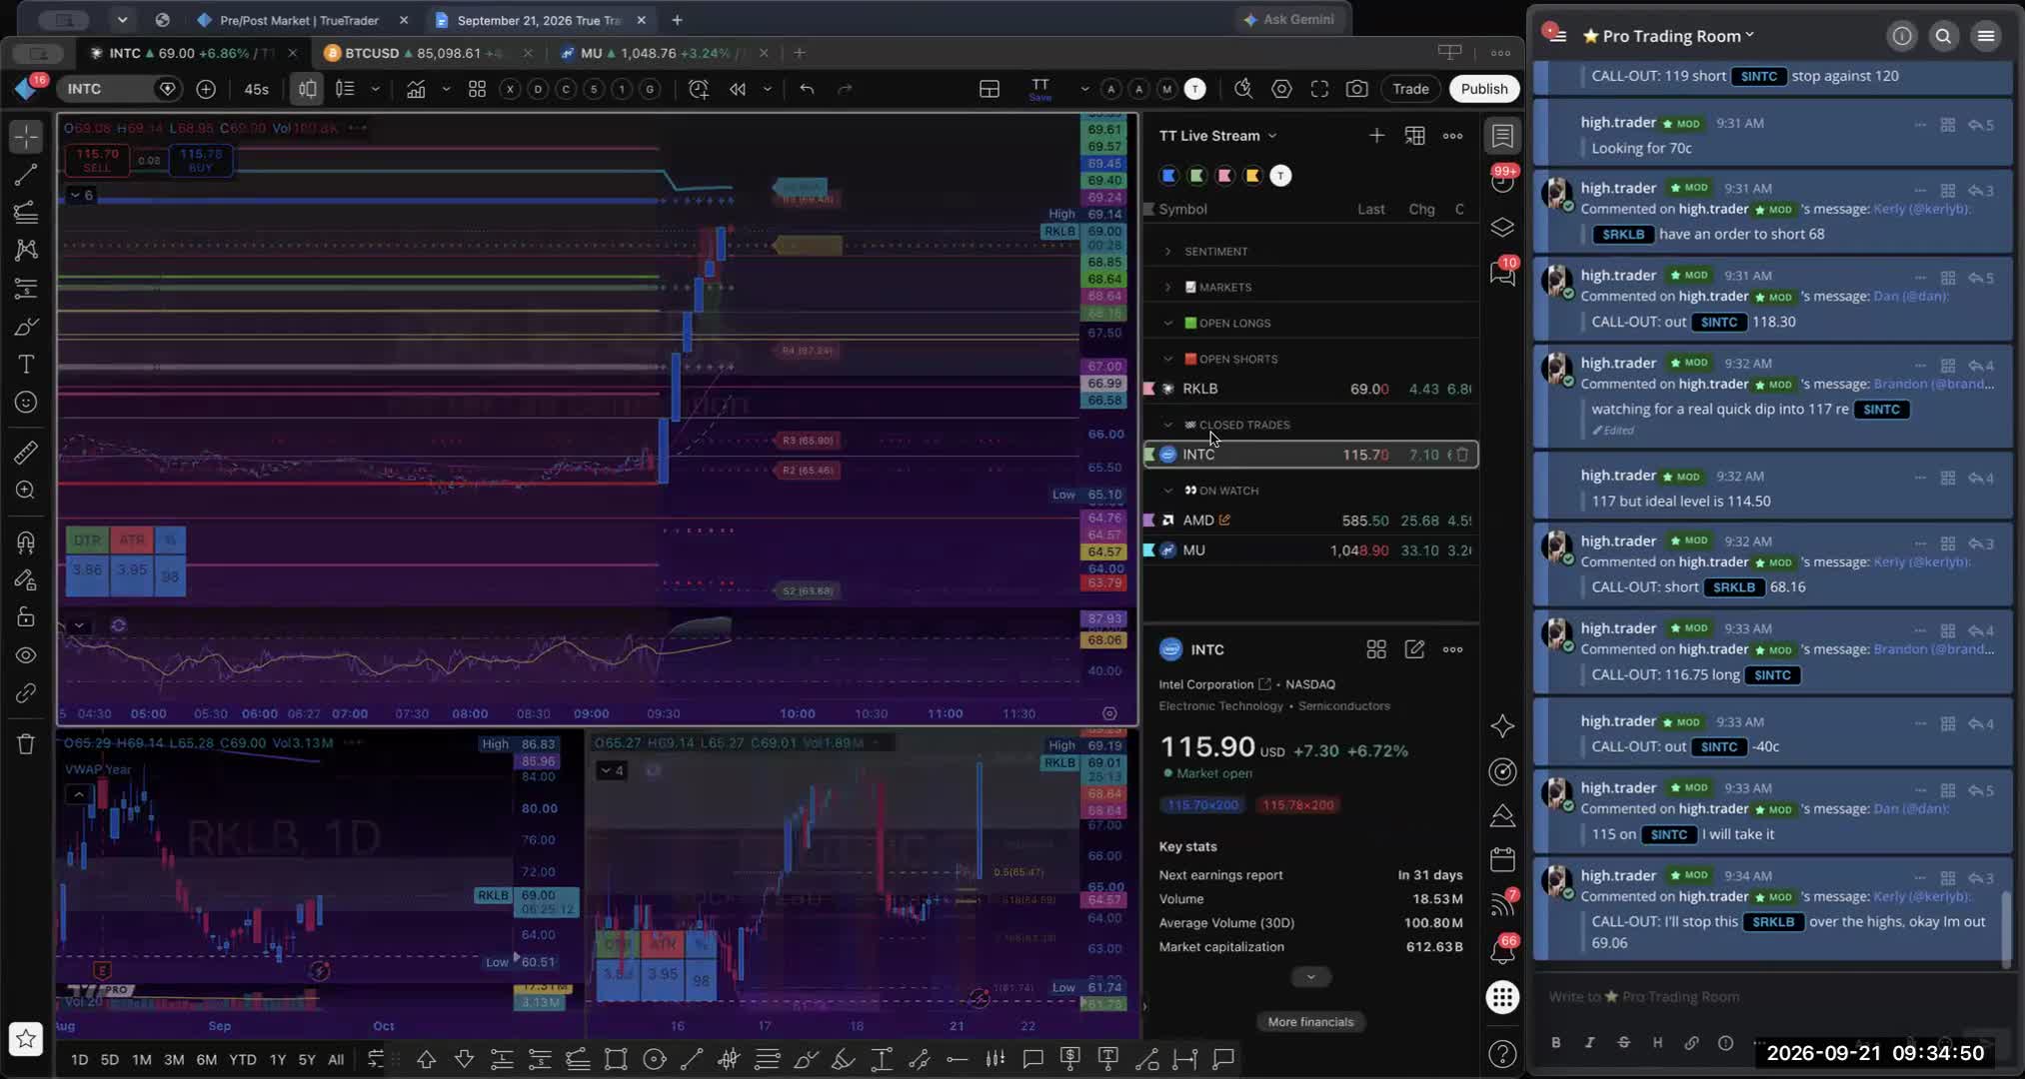Collapse the OPEN SHORTS section

click(x=1167, y=359)
